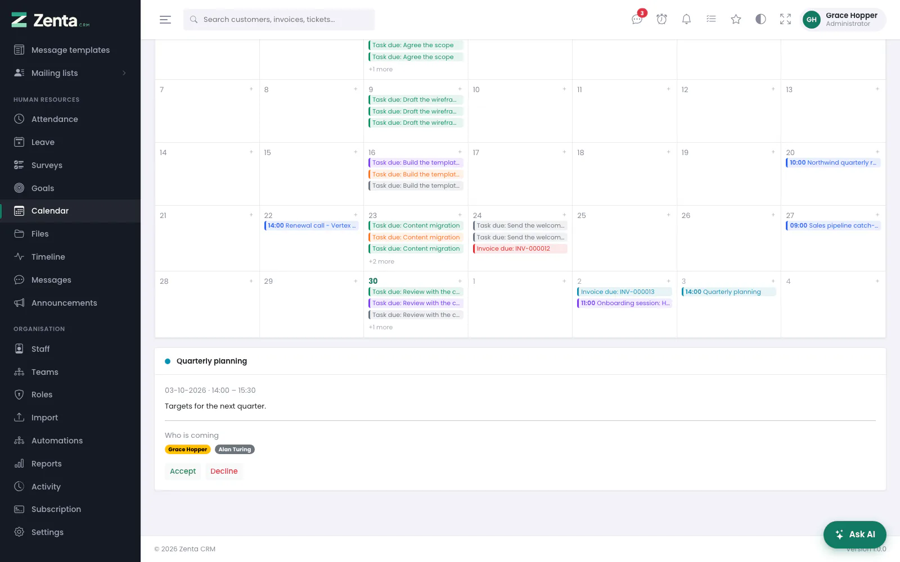900x562 pixels.
Task: Open Message templates in sidebar
Action: (x=70, y=50)
